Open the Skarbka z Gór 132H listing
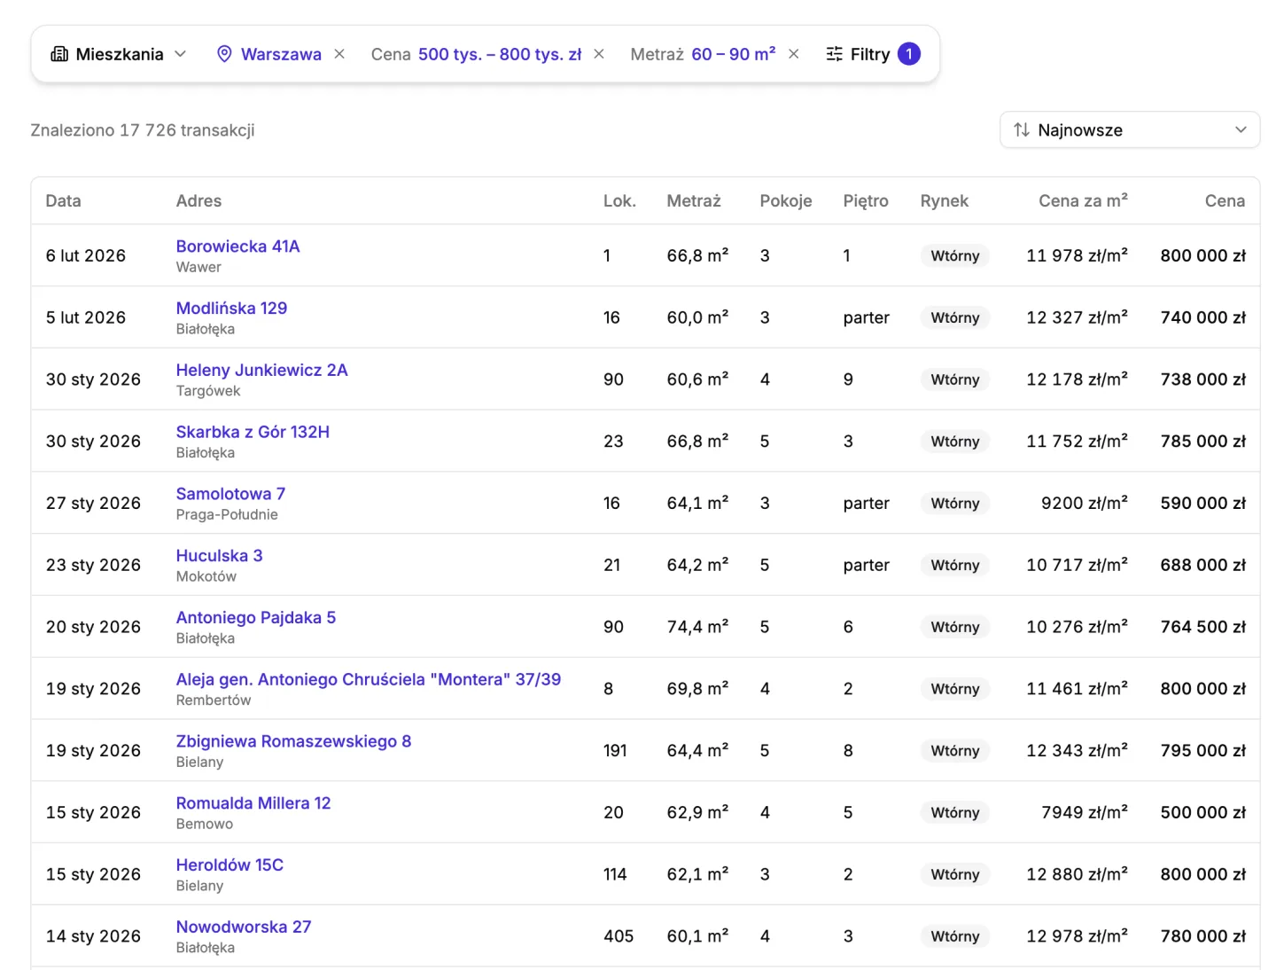Viewport: 1276px width, 970px height. [253, 432]
